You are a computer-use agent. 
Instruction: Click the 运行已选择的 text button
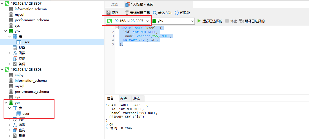click(x=212, y=21)
